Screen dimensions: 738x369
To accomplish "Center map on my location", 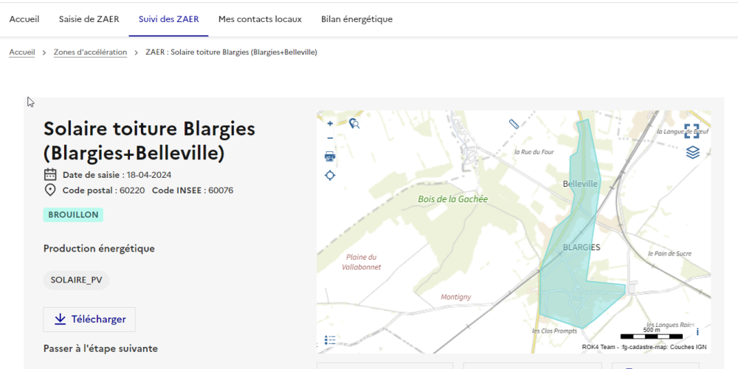I will click(330, 175).
